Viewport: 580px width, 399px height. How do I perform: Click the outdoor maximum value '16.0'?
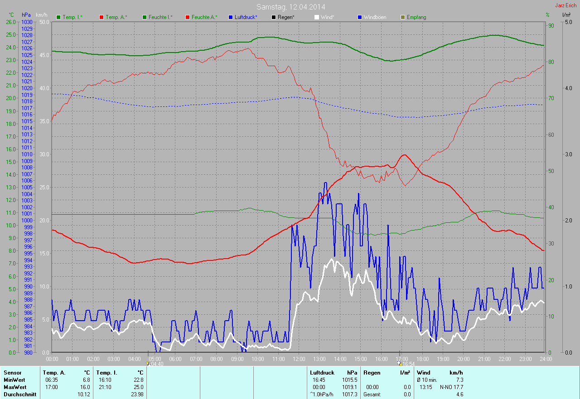pos(85,387)
